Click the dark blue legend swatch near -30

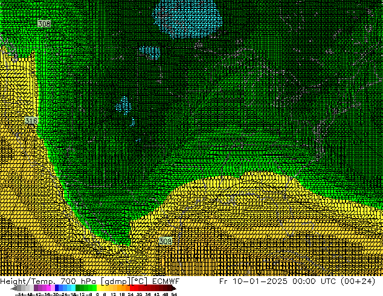[x=57, y=288]
